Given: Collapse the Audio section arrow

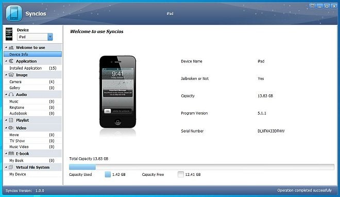Looking at the screenshot, I should 6,94.
